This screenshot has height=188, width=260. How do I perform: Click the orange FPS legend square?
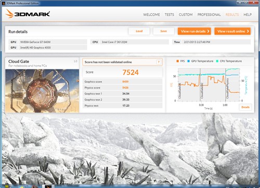pos(177,61)
